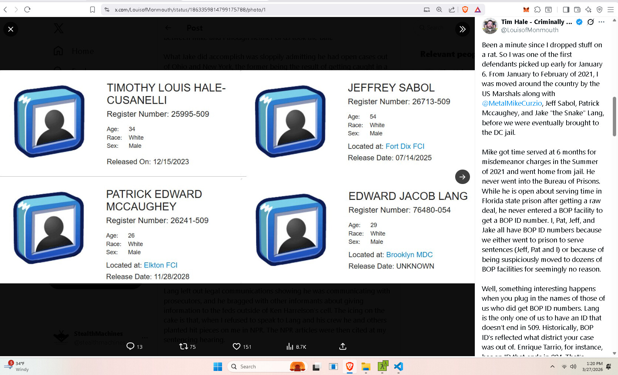The image size is (618, 375).
Task: Go to next photo with arrow button
Action: coord(462,177)
